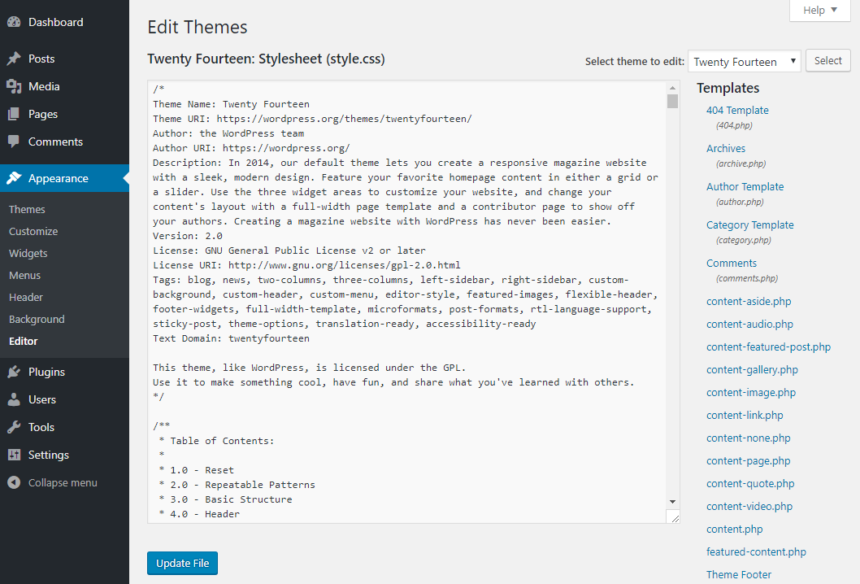The image size is (860, 584).
Task: Click the Pages icon in sidebar
Action: [x=14, y=114]
